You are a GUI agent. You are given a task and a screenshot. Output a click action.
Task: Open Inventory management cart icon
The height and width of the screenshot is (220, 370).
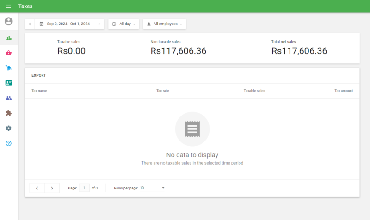(9, 68)
